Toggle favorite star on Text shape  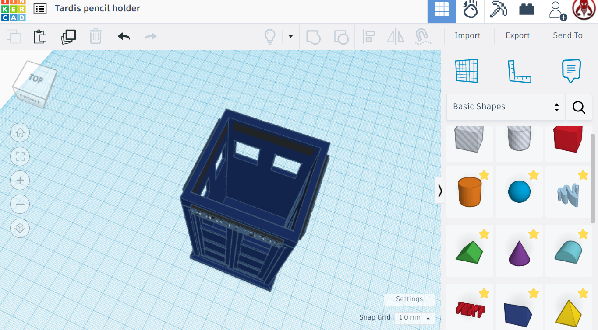(x=484, y=293)
